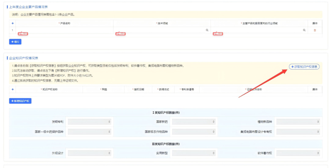Click search icon in 技术领域 field
The height and width of the screenshot is (168, 330).
[207, 30]
